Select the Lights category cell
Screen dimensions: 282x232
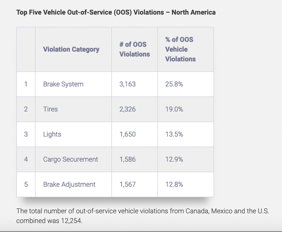click(52, 134)
